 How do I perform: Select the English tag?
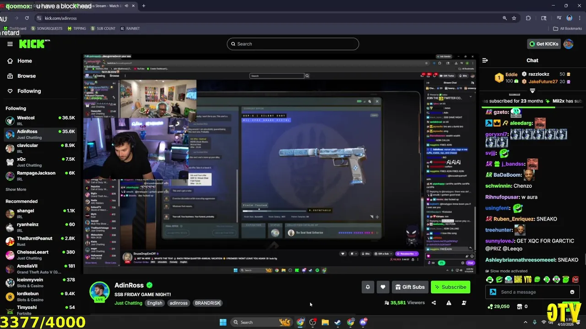[155, 303]
